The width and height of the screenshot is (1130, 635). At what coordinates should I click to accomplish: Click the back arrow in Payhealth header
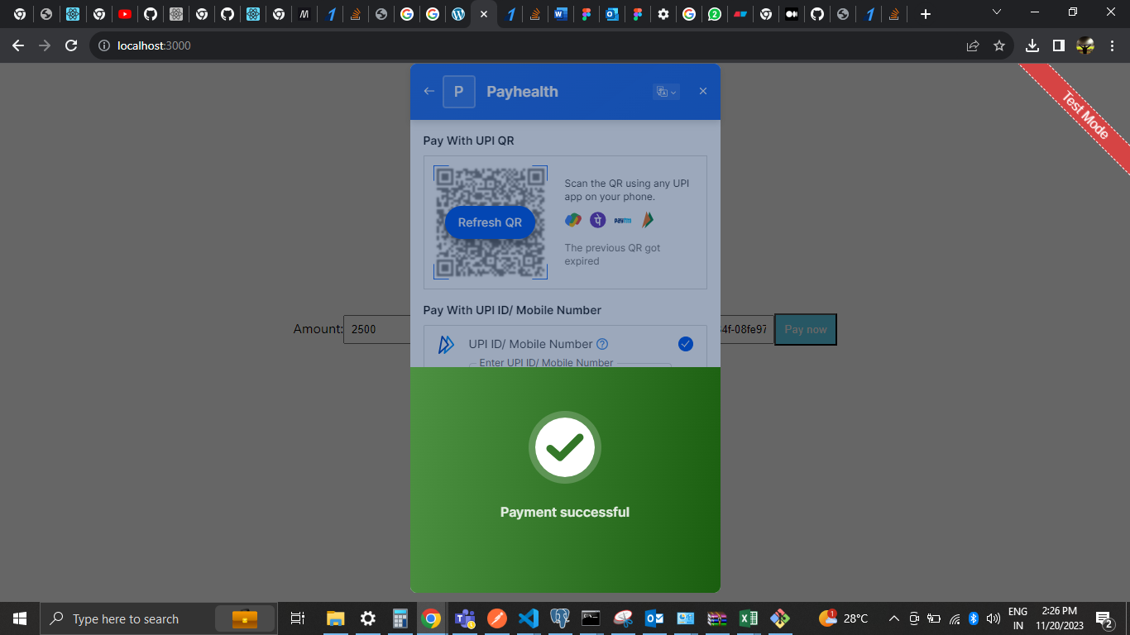[x=429, y=91]
